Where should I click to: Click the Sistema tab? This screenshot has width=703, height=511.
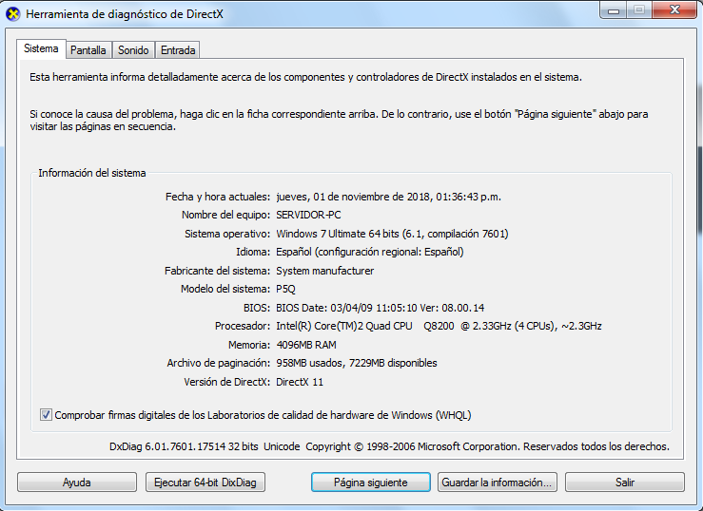[x=41, y=48]
